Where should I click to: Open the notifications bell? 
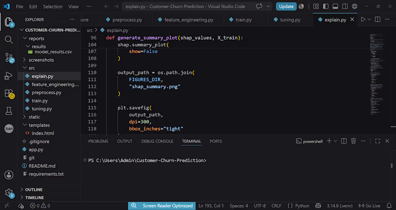389,206
